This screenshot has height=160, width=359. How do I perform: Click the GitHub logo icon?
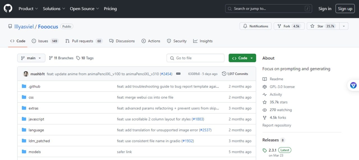(x=8, y=9)
